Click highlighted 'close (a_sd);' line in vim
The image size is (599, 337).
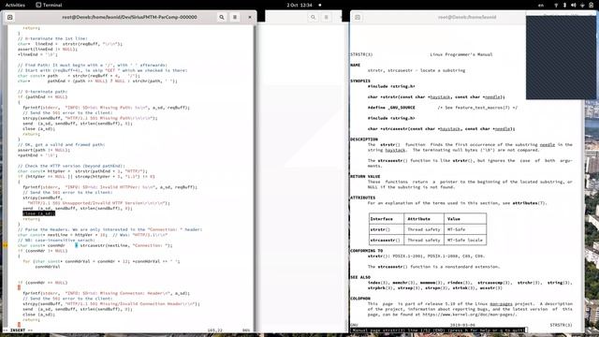point(38,213)
